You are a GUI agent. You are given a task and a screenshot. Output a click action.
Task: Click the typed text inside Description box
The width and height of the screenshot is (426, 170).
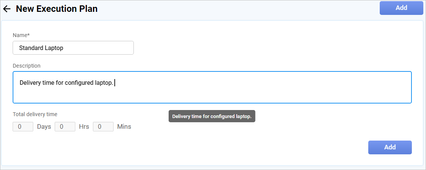pyautogui.click(x=66, y=83)
